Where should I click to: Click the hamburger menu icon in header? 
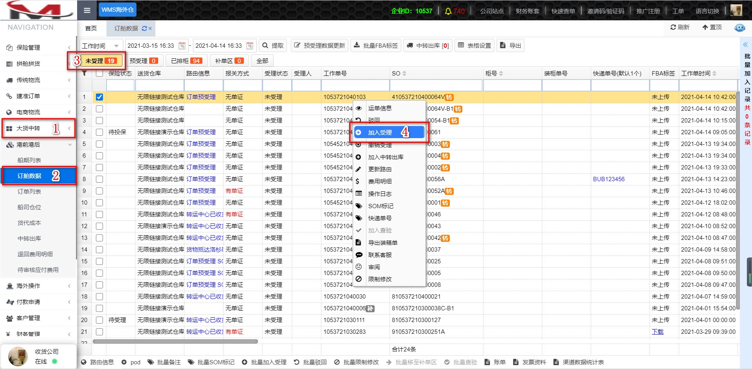click(x=87, y=10)
